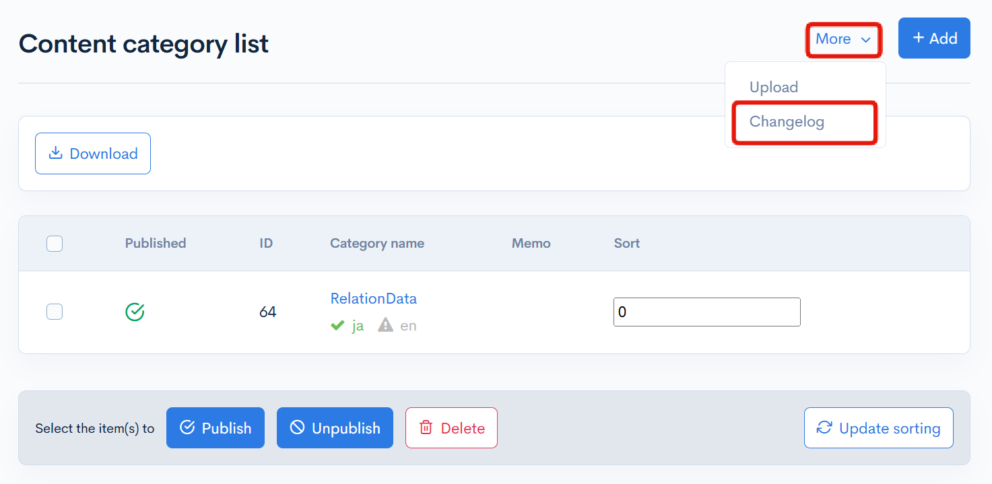Click the Sort order input field
This screenshot has width=992, height=484.
706,312
